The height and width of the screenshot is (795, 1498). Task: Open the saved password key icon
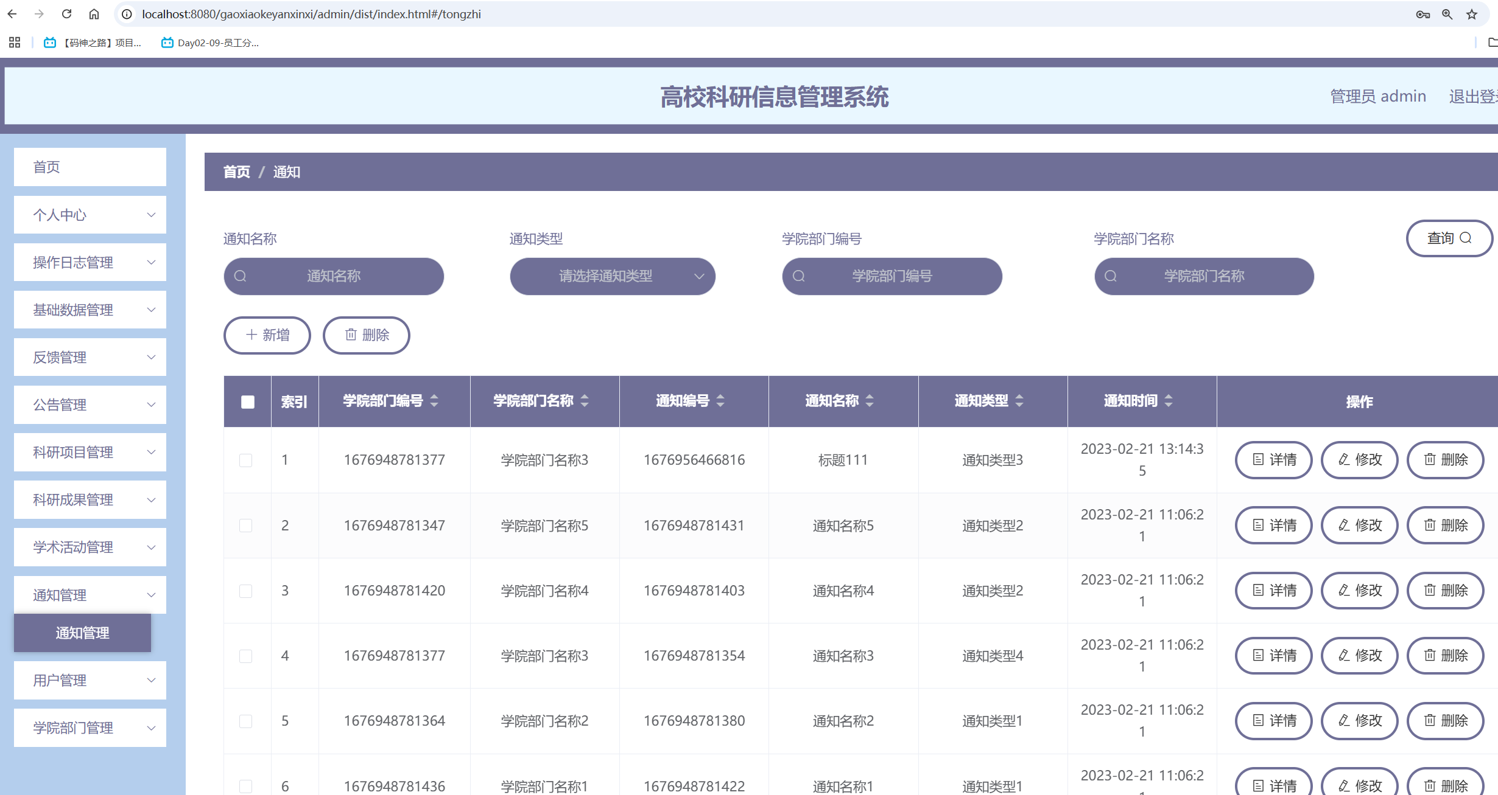coord(1422,14)
